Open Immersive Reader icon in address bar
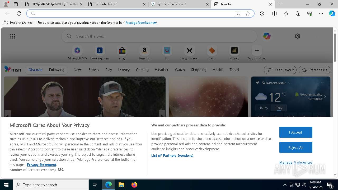338x190 pixels. coord(237,13)
